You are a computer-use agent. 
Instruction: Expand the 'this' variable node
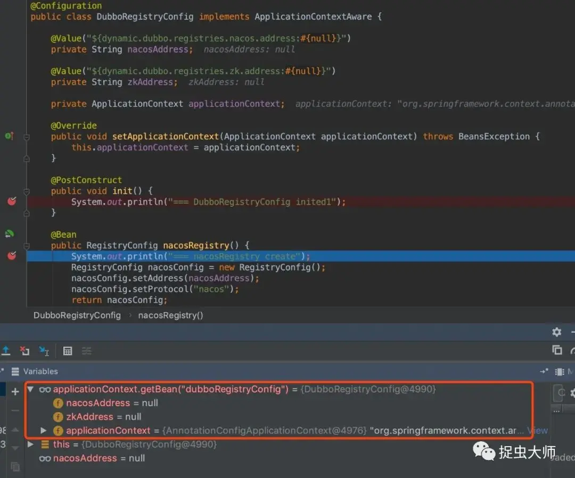(30, 445)
